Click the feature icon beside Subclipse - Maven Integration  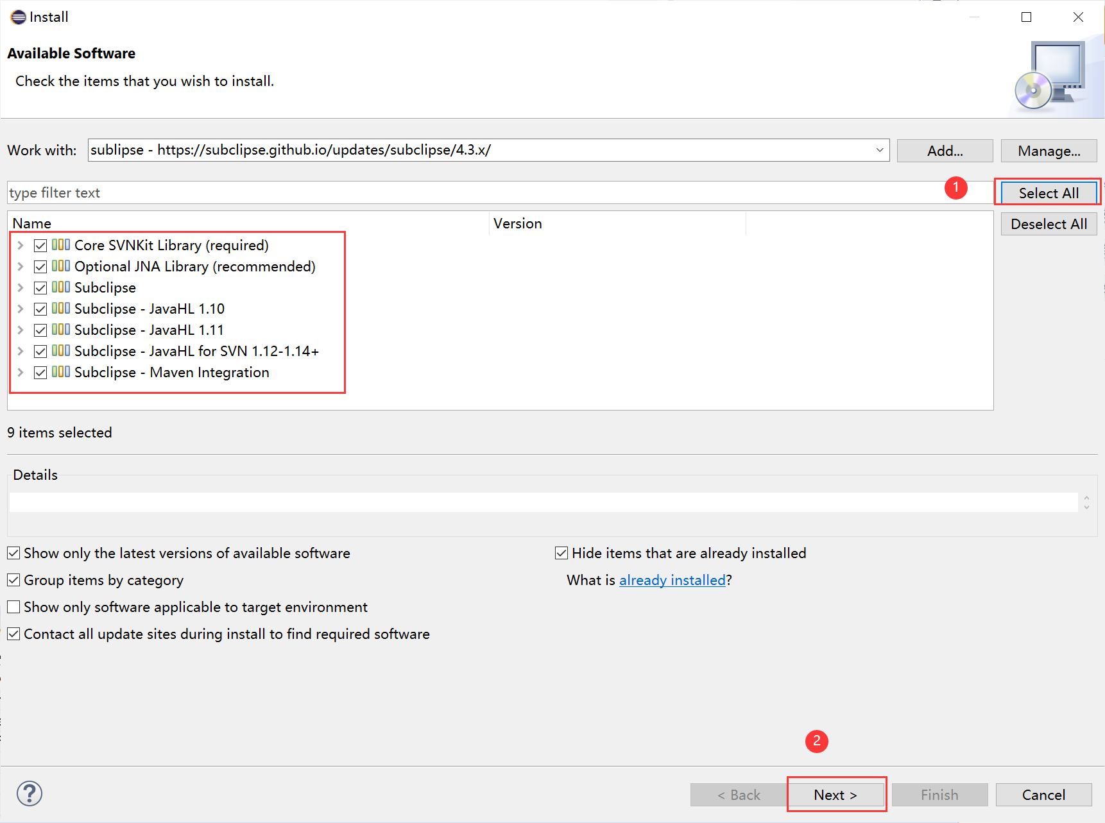[x=61, y=371]
